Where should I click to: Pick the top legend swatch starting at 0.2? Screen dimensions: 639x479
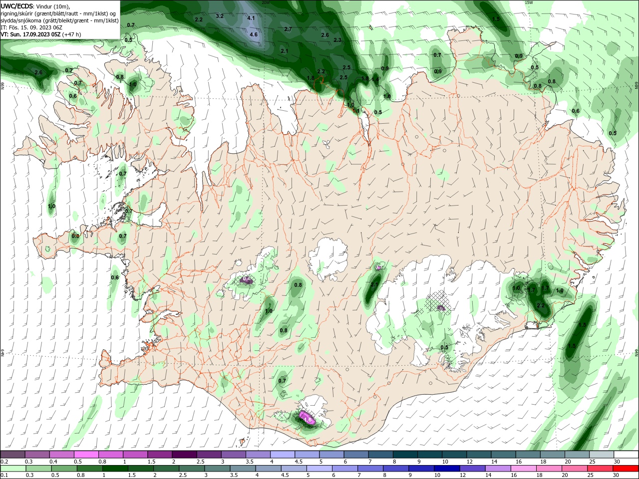(x=12, y=455)
